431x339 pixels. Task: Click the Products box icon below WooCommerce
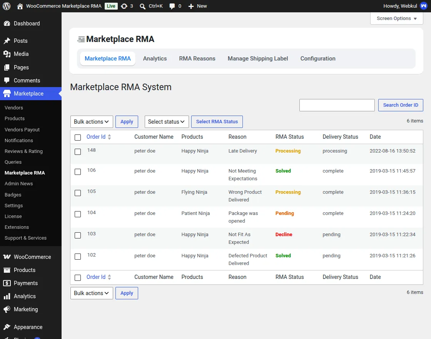(x=7, y=270)
